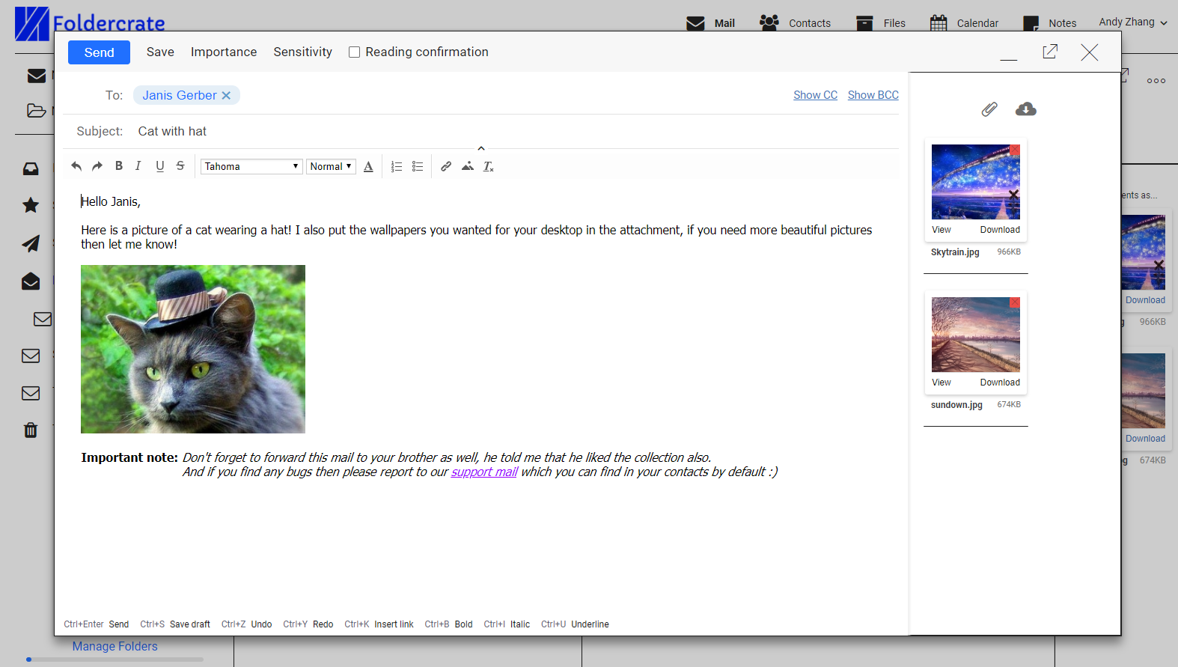
Task: Click the Skytrain.jpg thumbnail image
Action: click(x=976, y=182)
